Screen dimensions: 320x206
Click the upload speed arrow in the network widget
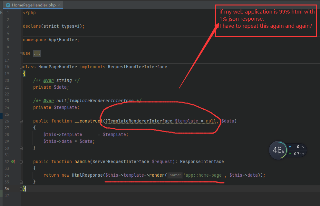(289, 147)
